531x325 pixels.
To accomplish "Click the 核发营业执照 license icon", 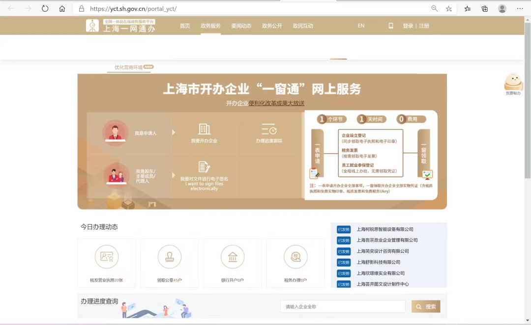I will pos(107,257).
